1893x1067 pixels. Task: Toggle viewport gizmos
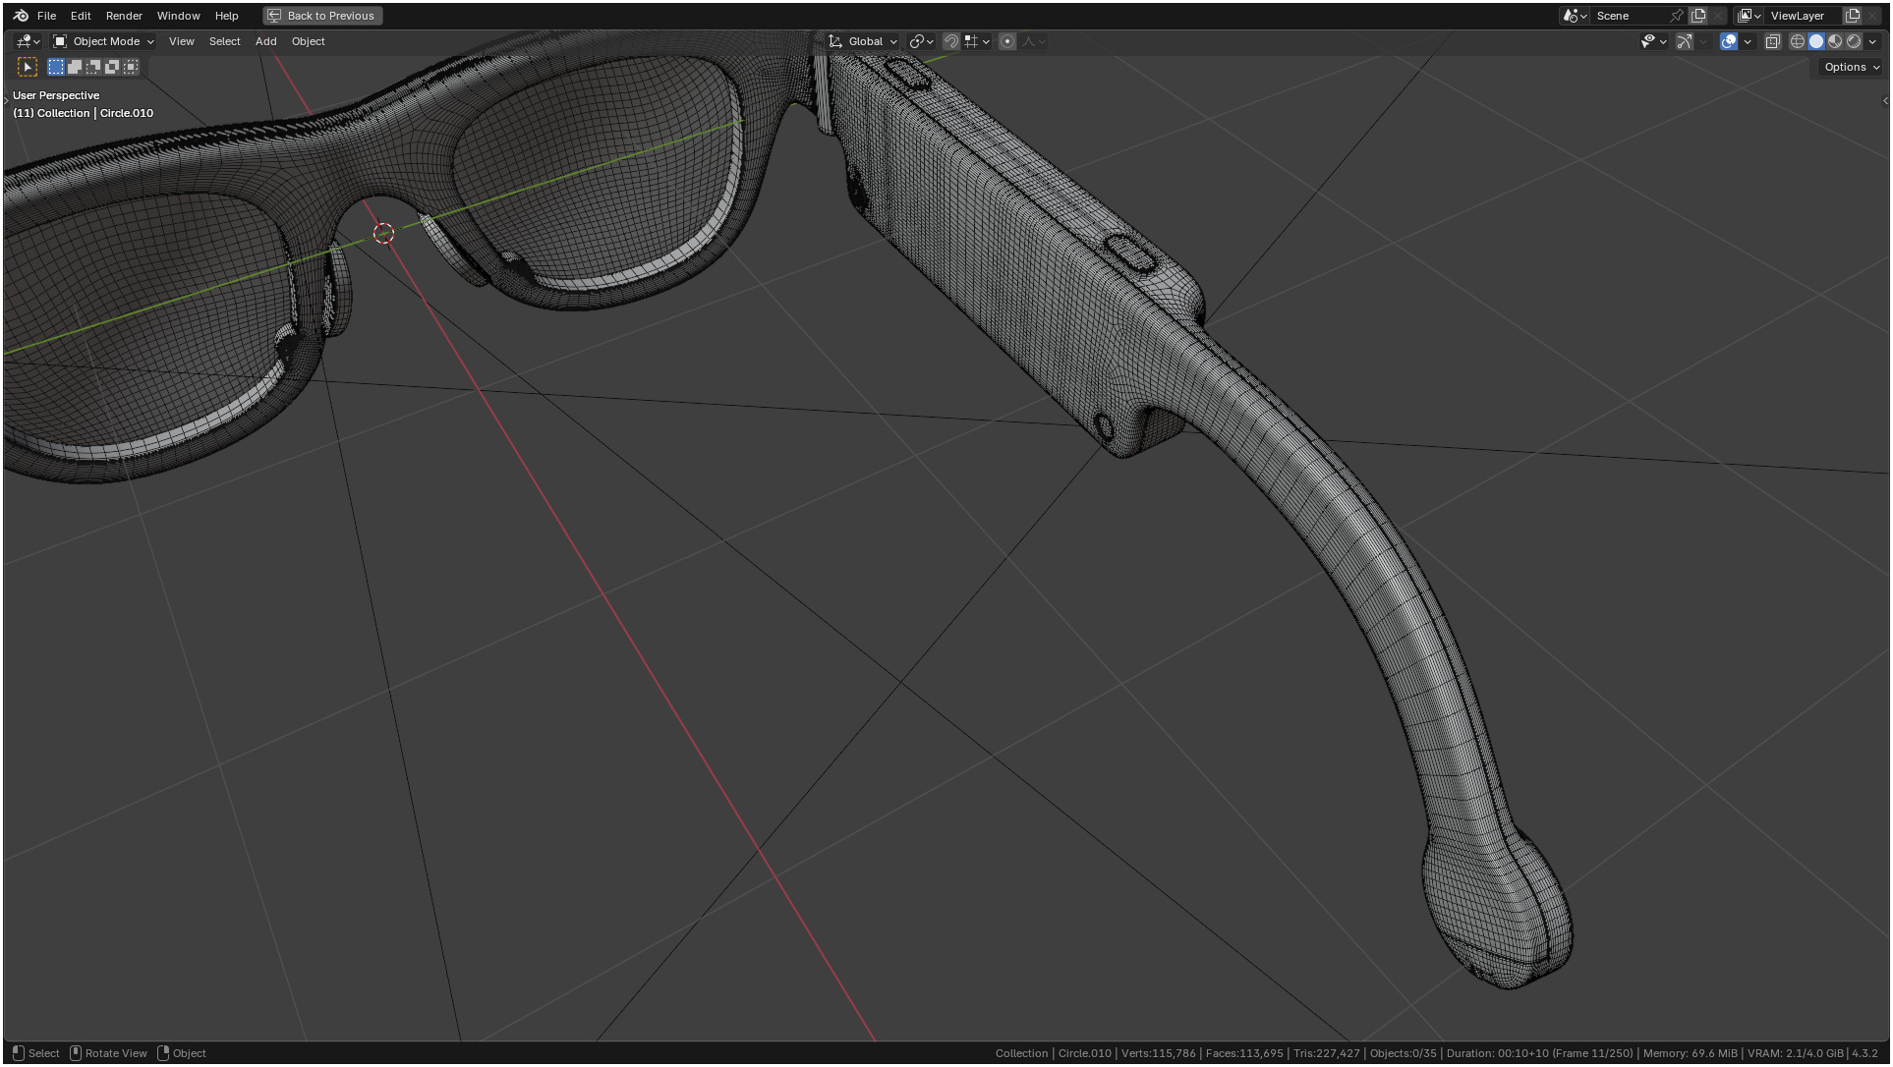click(1685, 41)
